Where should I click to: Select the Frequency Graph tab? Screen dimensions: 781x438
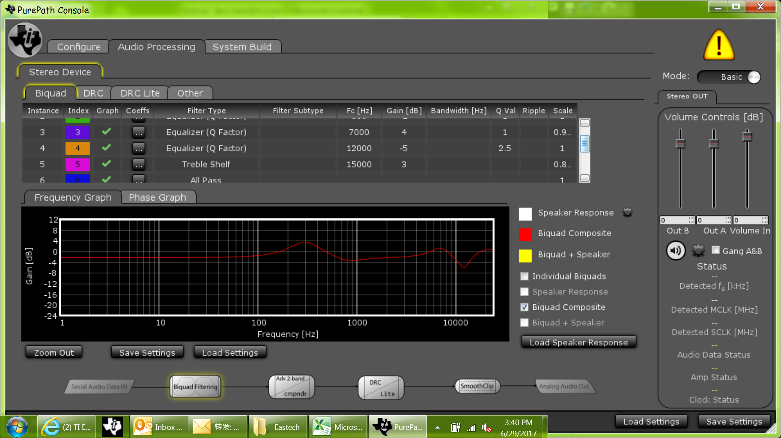tap(73, 198)
